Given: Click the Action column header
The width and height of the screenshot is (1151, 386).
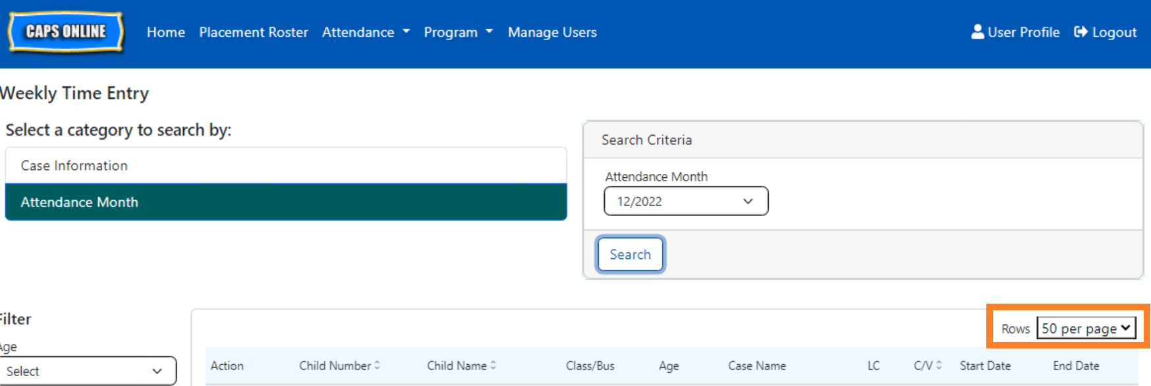Looking at the screenshot, I should click(x=227, y=366).
